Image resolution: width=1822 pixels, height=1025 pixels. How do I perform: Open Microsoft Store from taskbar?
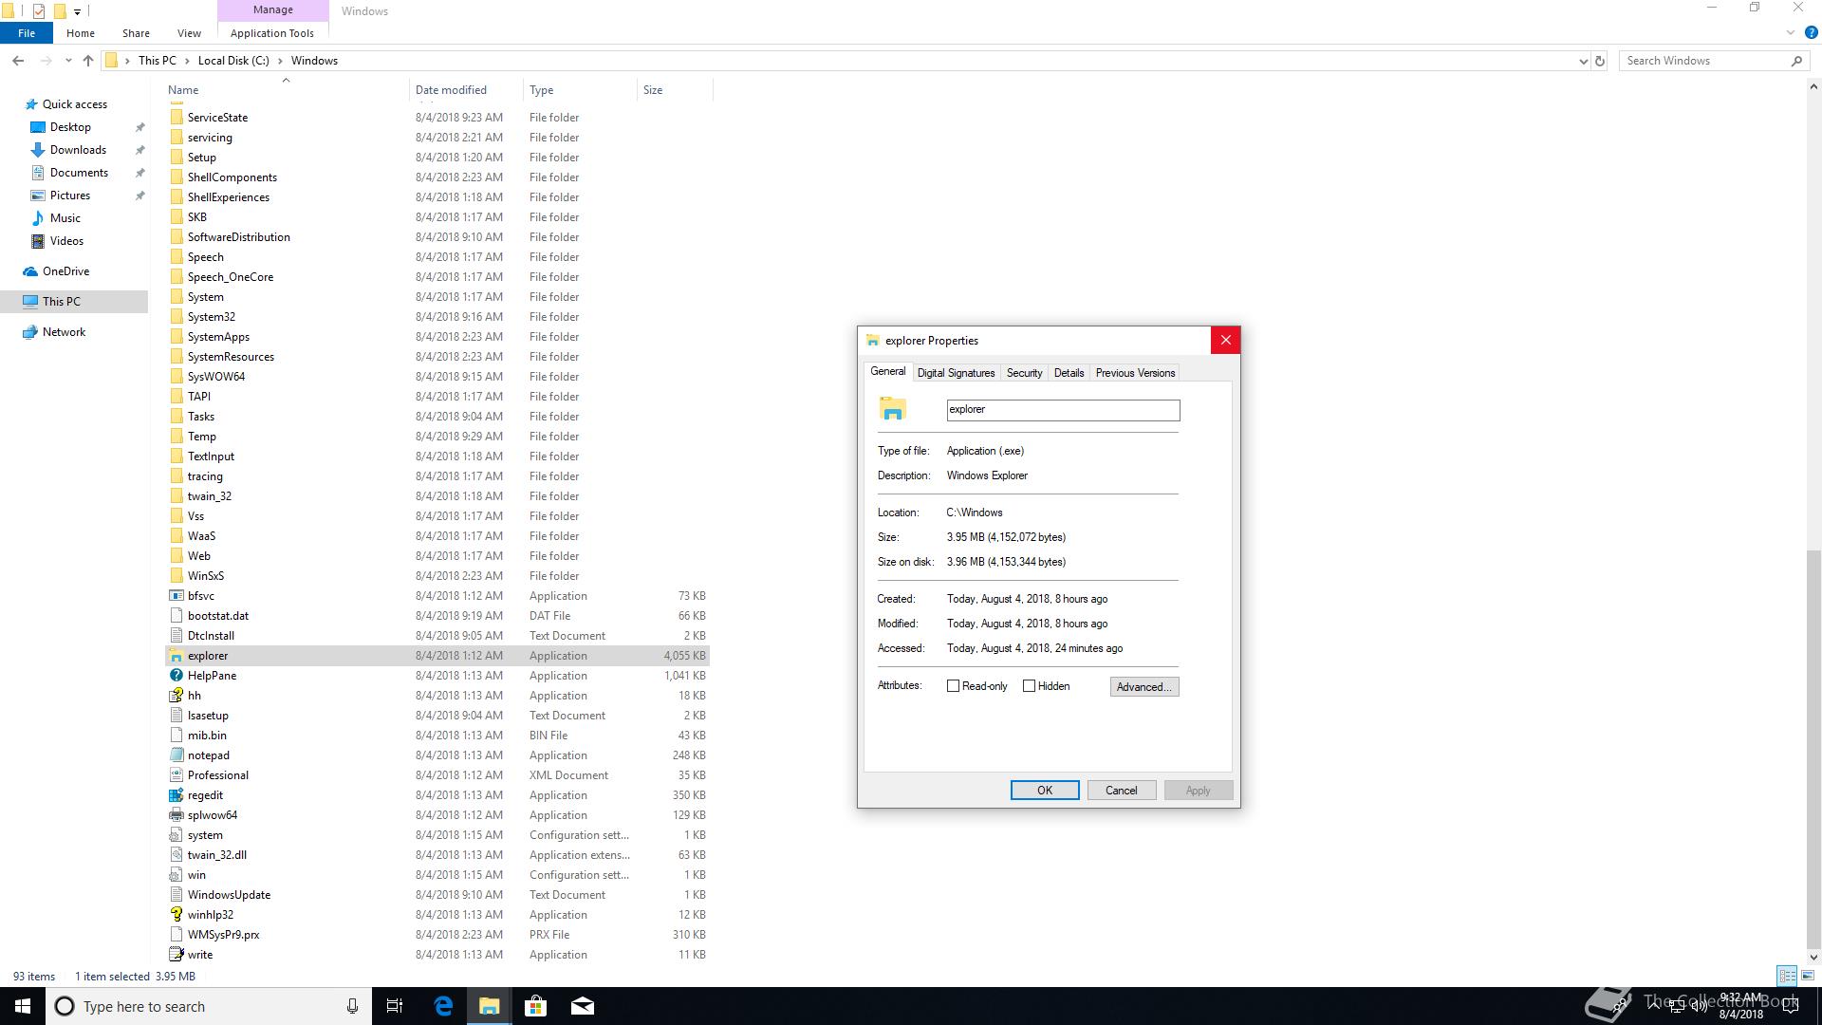(x=535, y=1006)
